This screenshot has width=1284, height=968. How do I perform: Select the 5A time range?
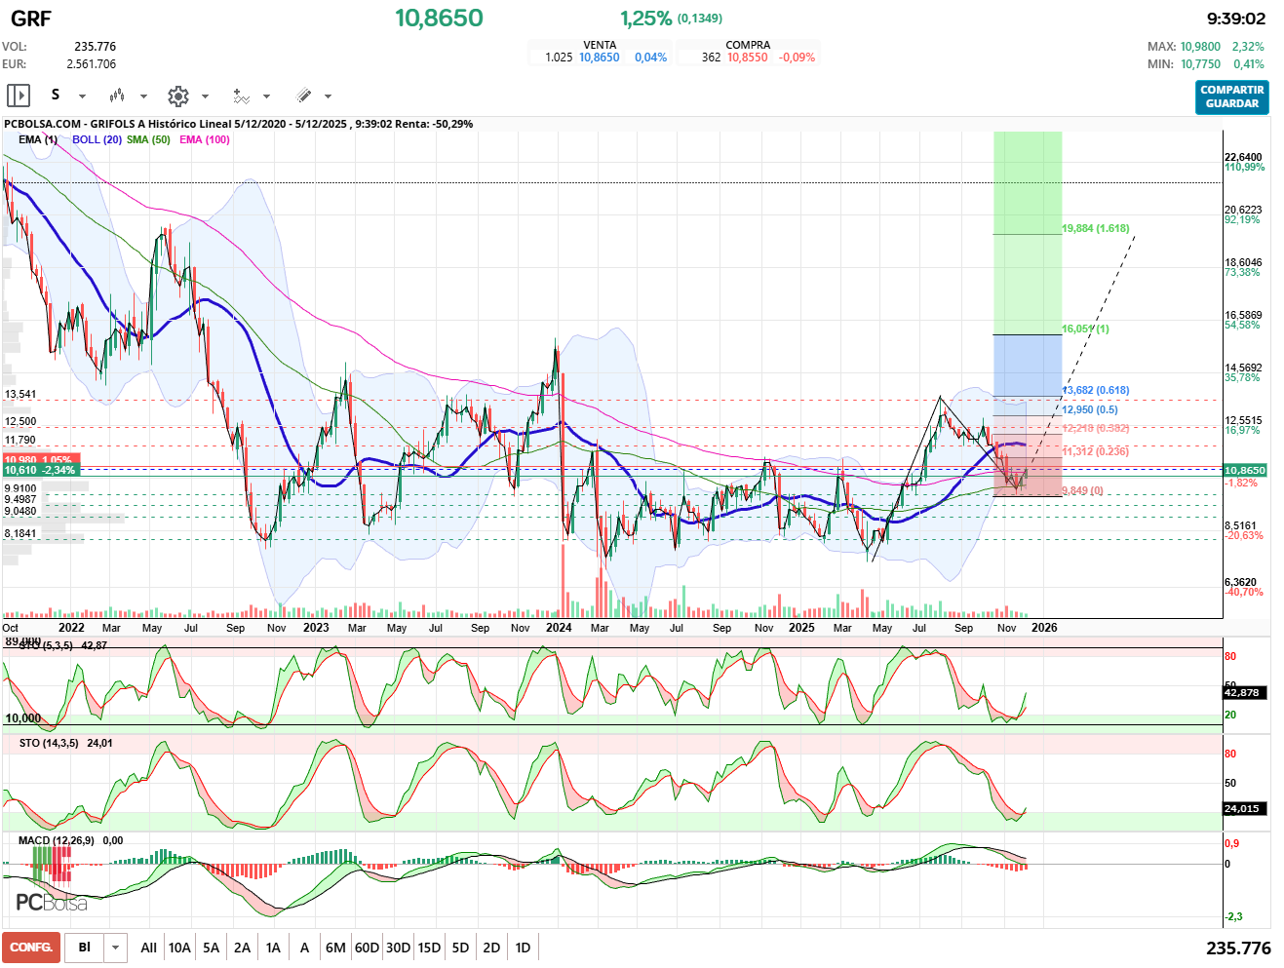coord(211,948)
